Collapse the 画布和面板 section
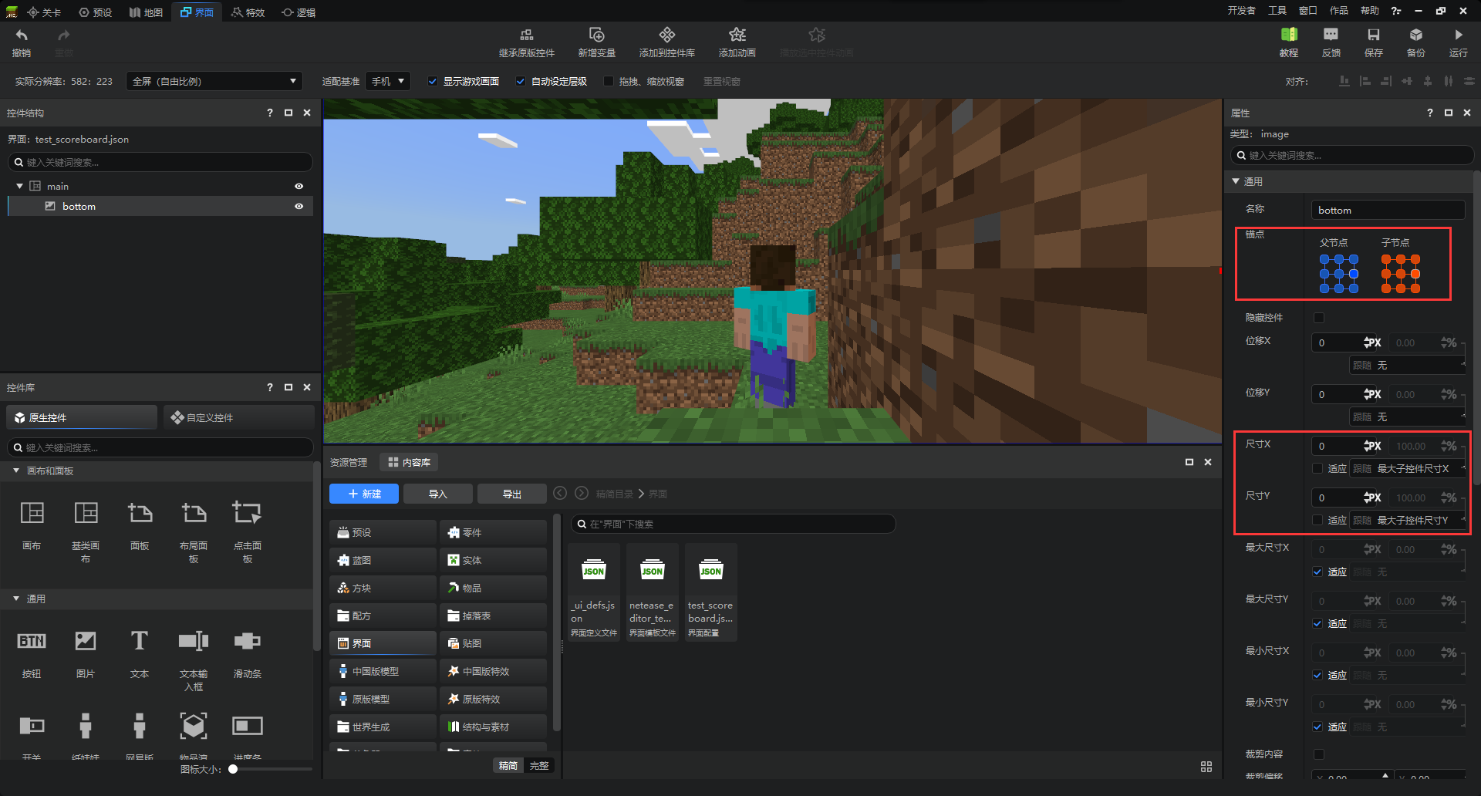The image size is (1481, 796). [x=16, y=471]
